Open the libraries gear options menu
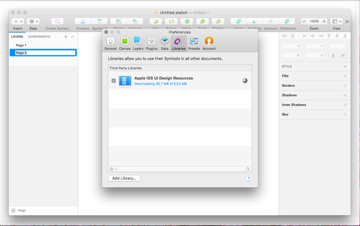This screenshot has height=226, width=360. tap(113, 169)
